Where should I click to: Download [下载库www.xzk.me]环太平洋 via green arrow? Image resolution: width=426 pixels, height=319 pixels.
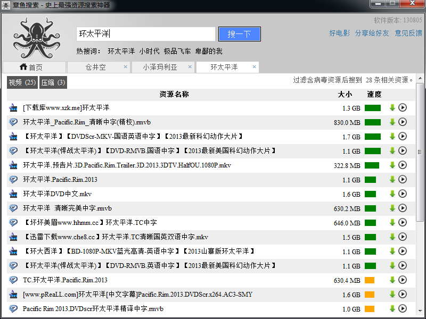tap(392, 108)
